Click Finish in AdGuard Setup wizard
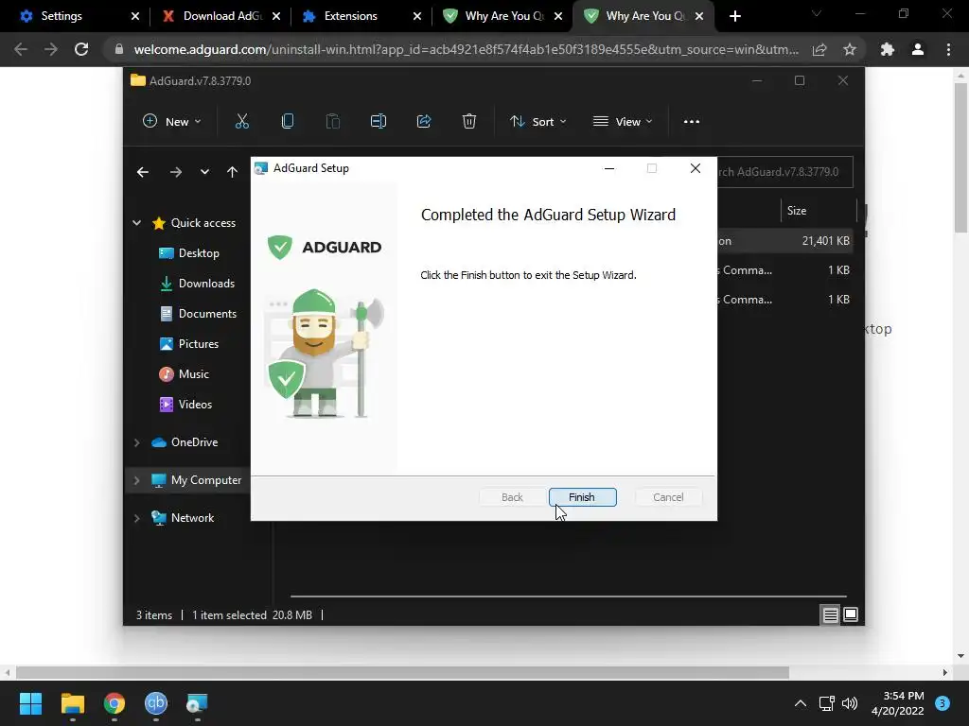The height and width of the screenshot is (726, 969). tap(582, 497)
